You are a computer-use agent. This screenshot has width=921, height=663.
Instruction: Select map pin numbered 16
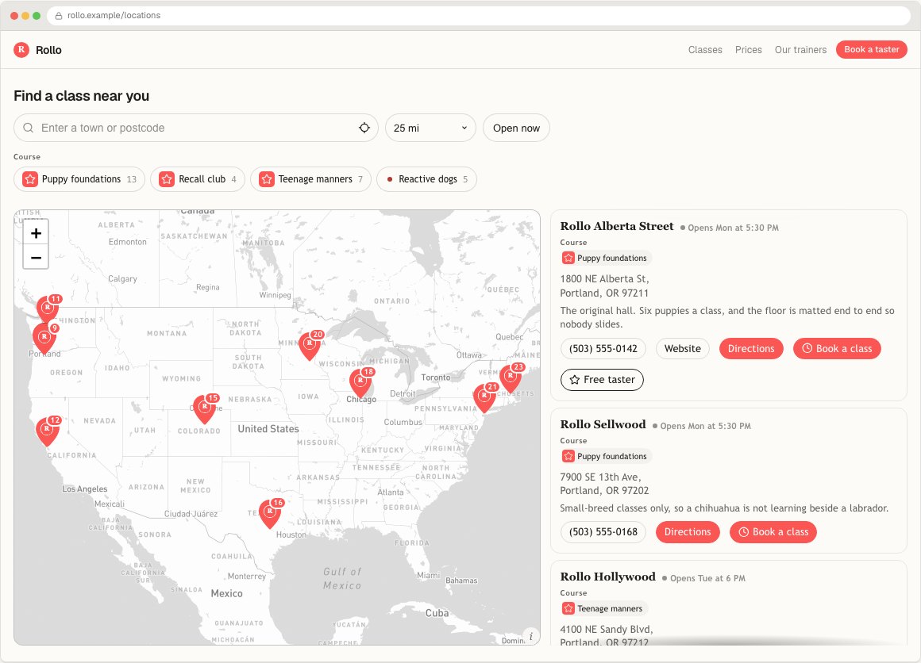[270, 513]
